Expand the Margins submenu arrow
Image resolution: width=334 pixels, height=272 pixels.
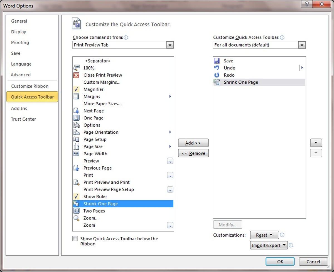click(170, 96)
